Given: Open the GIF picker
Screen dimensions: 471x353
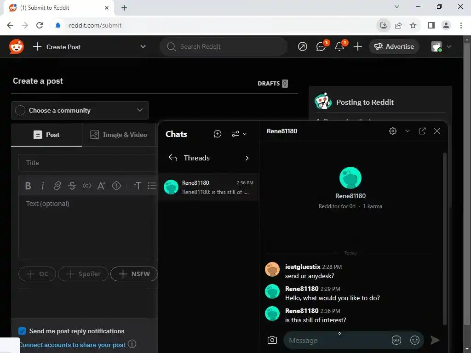Looking at the screenshot, I should 396,340.
